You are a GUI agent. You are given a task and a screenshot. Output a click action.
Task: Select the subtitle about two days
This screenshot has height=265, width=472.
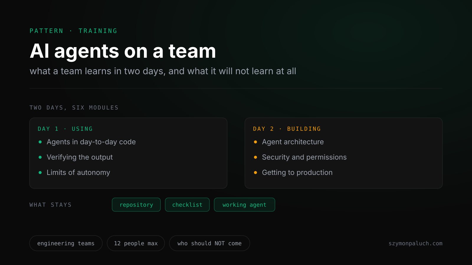click(x=163, y=71)
